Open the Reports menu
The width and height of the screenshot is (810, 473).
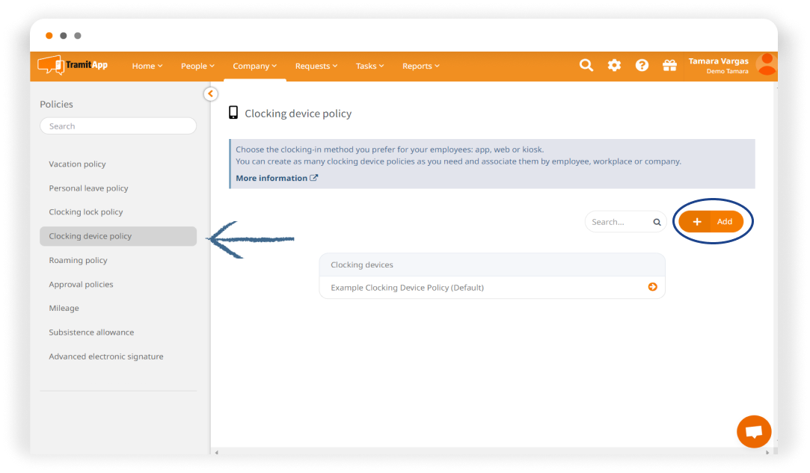point(420,66)
